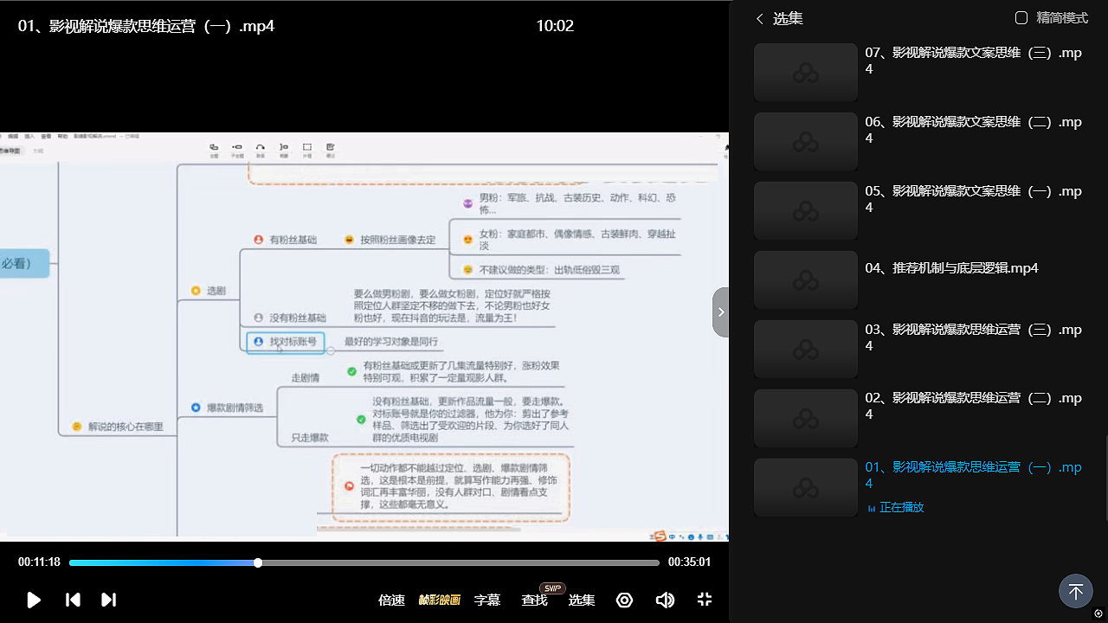This screenshot has height=623, width=1108.
Task: Toggle 字幕 subtitles
Action: tap(487, 600)
